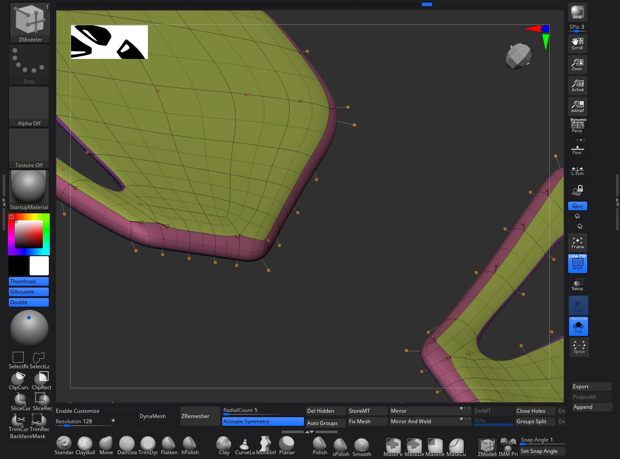The image size is (620, 459).
Task: Click the Frame view icon
Action: 577,242
